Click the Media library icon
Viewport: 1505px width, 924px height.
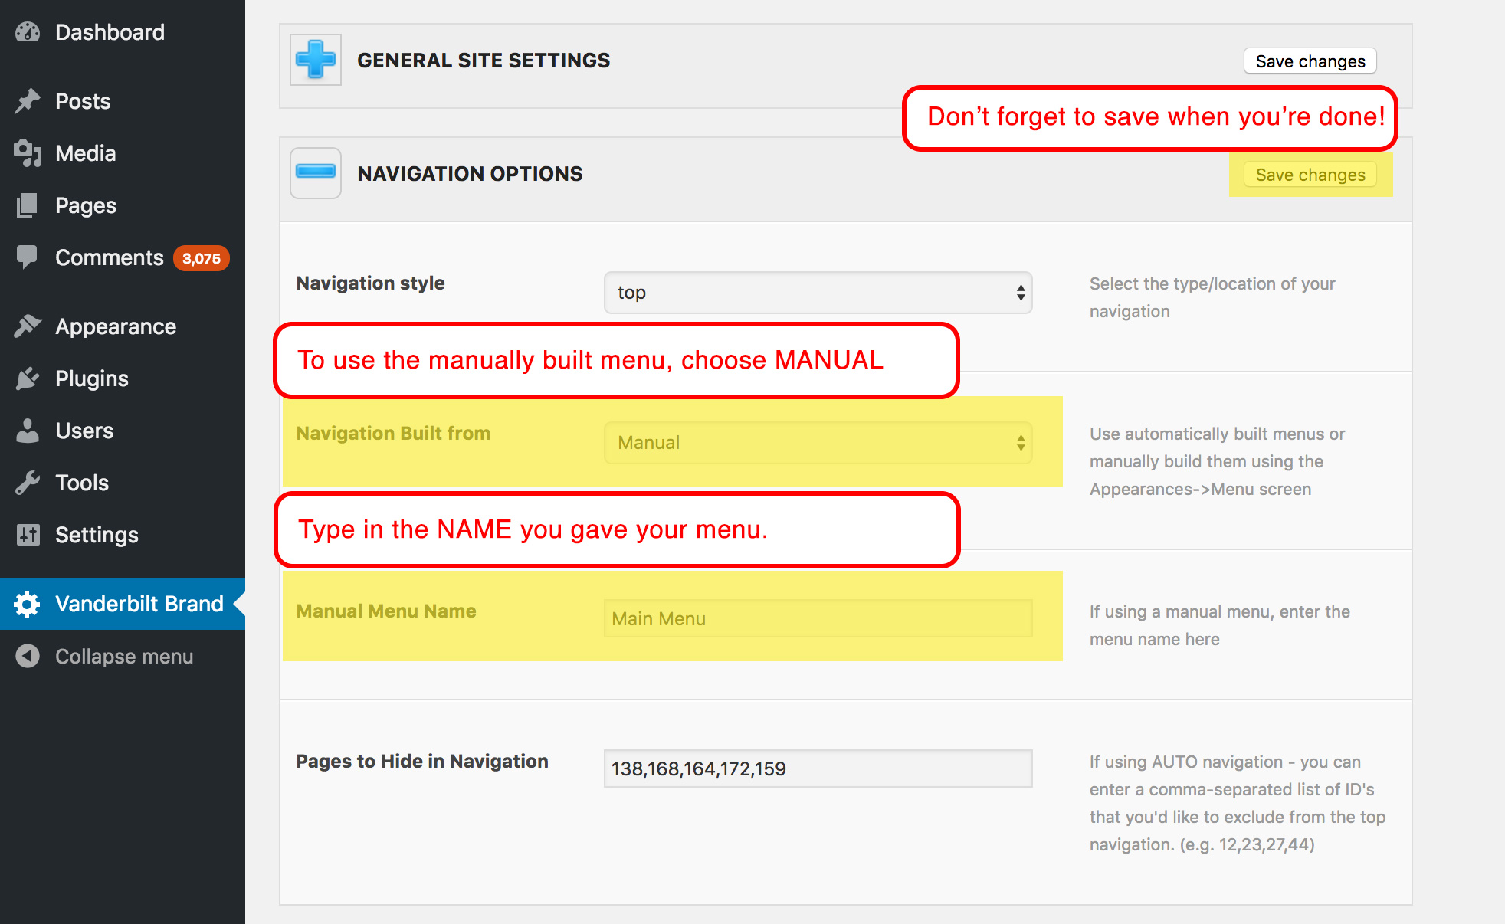click(28, 153)
